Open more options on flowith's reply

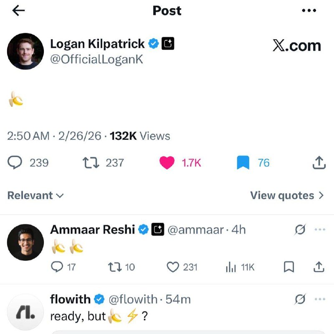tap(320, 299)
